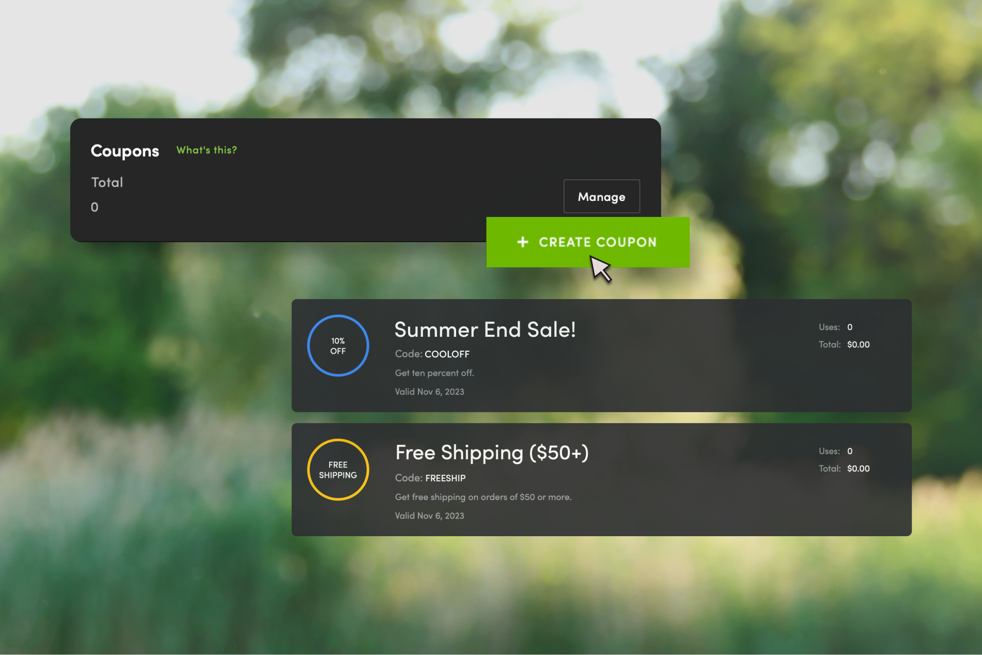The width and height of the screenshot is (982, 655).
Task: Click the Get ten percent off description
Action: click(434, 373)
